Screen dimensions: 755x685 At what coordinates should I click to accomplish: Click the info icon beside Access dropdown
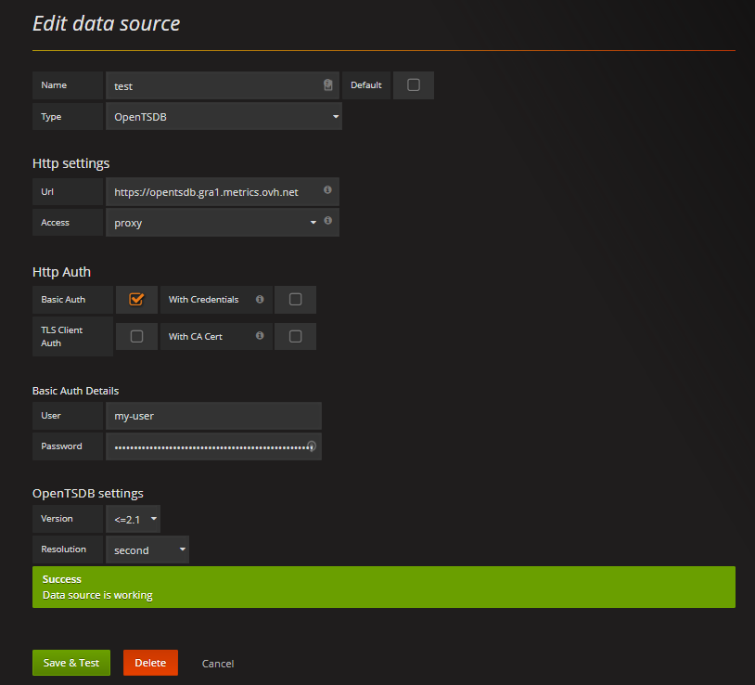pyautogui.click(x=327, y=221)
